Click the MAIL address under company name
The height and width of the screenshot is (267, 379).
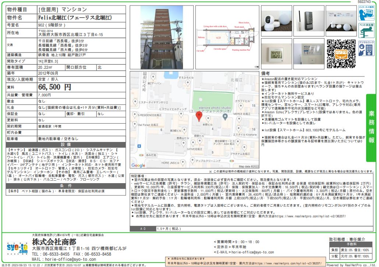[x=71, y=259]
